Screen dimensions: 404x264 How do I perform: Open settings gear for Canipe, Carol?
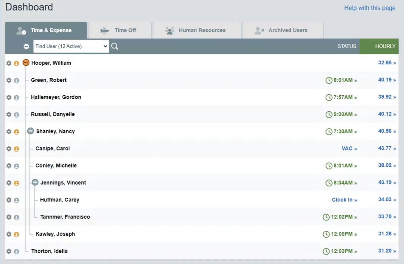point(9,149)
